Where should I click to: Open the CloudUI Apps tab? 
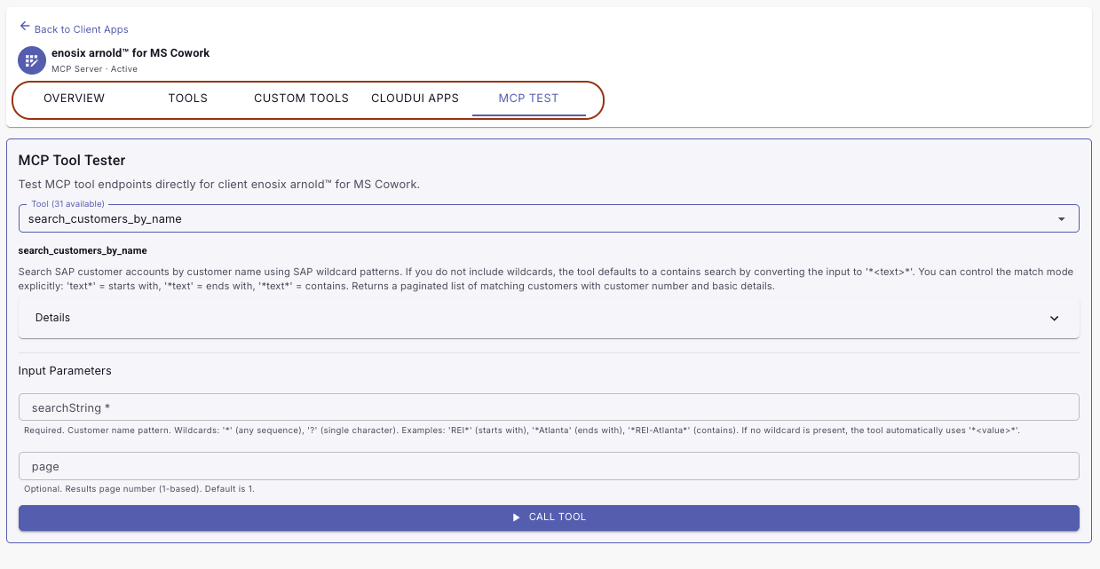pyautogui.click(x=415, y=99)
